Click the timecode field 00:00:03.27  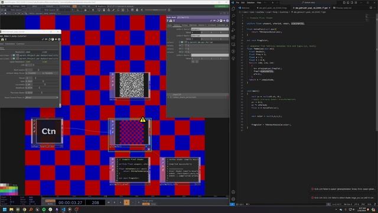70,202
